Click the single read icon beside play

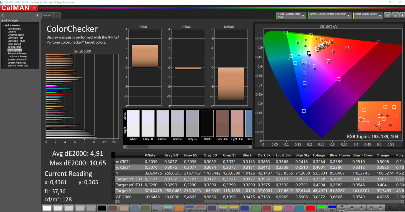(x=371, y=208)
